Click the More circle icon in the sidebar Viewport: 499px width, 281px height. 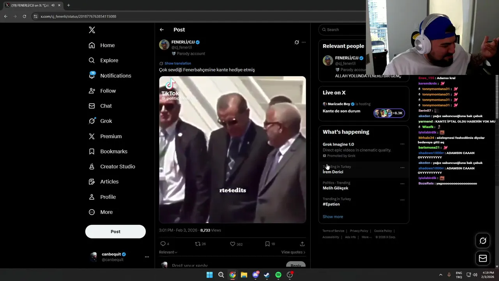click(92, 212)
